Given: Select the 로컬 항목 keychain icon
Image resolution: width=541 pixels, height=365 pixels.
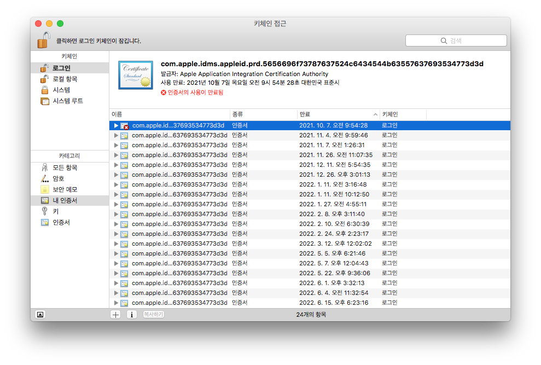Looking at the screenshot, I should coord(44,79).
